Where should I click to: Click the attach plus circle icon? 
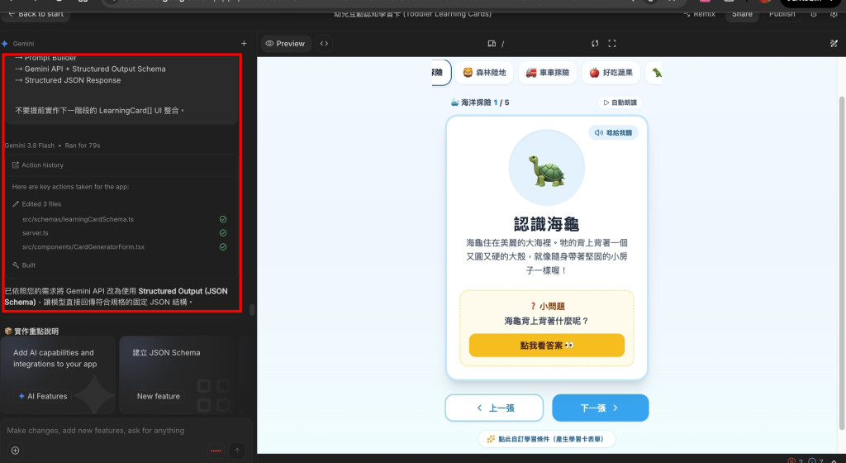[15, 451]
